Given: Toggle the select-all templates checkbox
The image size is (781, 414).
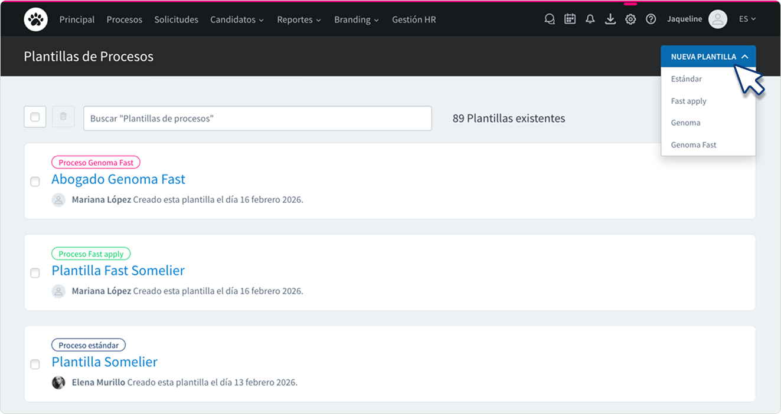Looking at the screenshot, I should (x=35, y=117).
